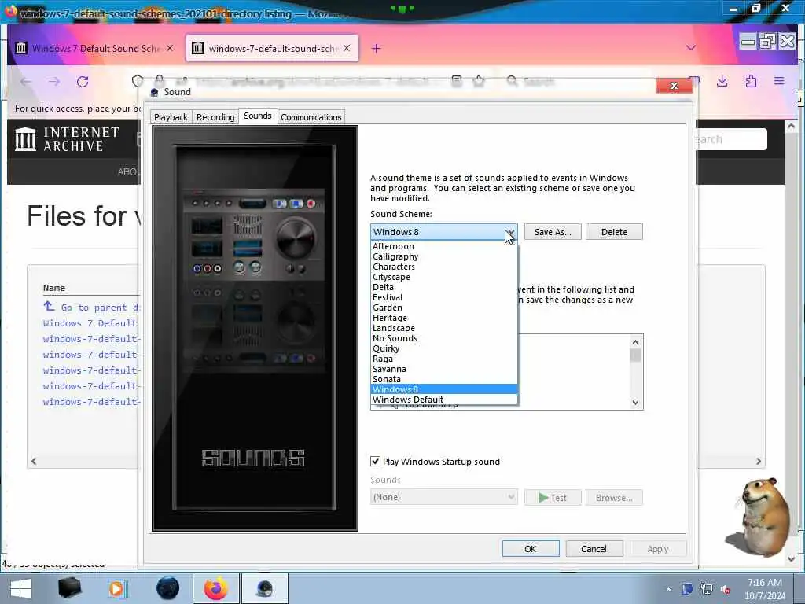The height and width of the screenshot is (604, 805).
Task: Open the Windows 7 Default file link
Action: coord(90,323)
